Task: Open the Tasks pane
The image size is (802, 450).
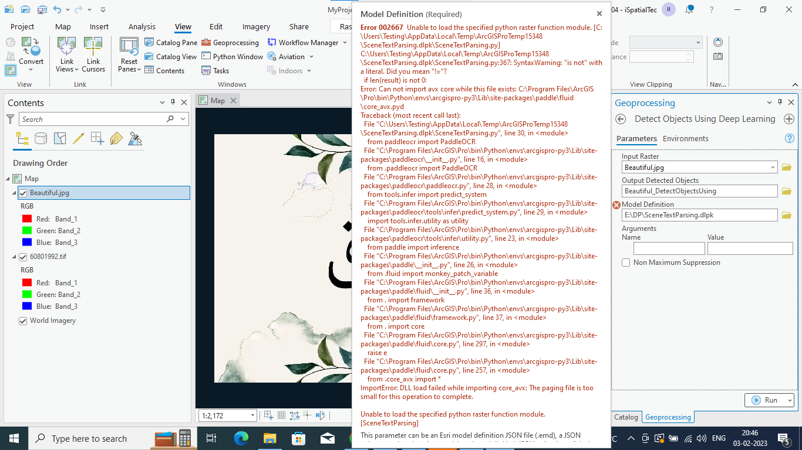Action: [x=215, y=71]
